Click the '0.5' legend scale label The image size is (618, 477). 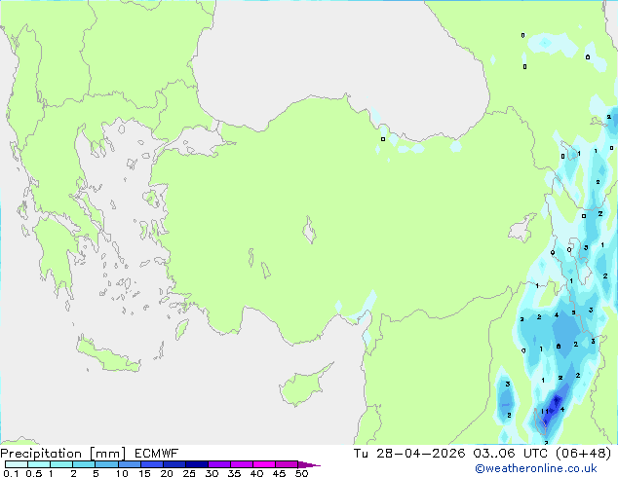[x=33, y=473]
